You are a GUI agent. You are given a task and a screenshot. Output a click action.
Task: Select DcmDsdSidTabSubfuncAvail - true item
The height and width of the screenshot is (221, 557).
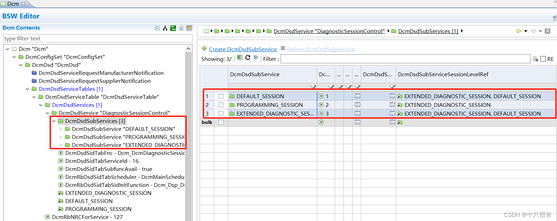pos(109,169)
